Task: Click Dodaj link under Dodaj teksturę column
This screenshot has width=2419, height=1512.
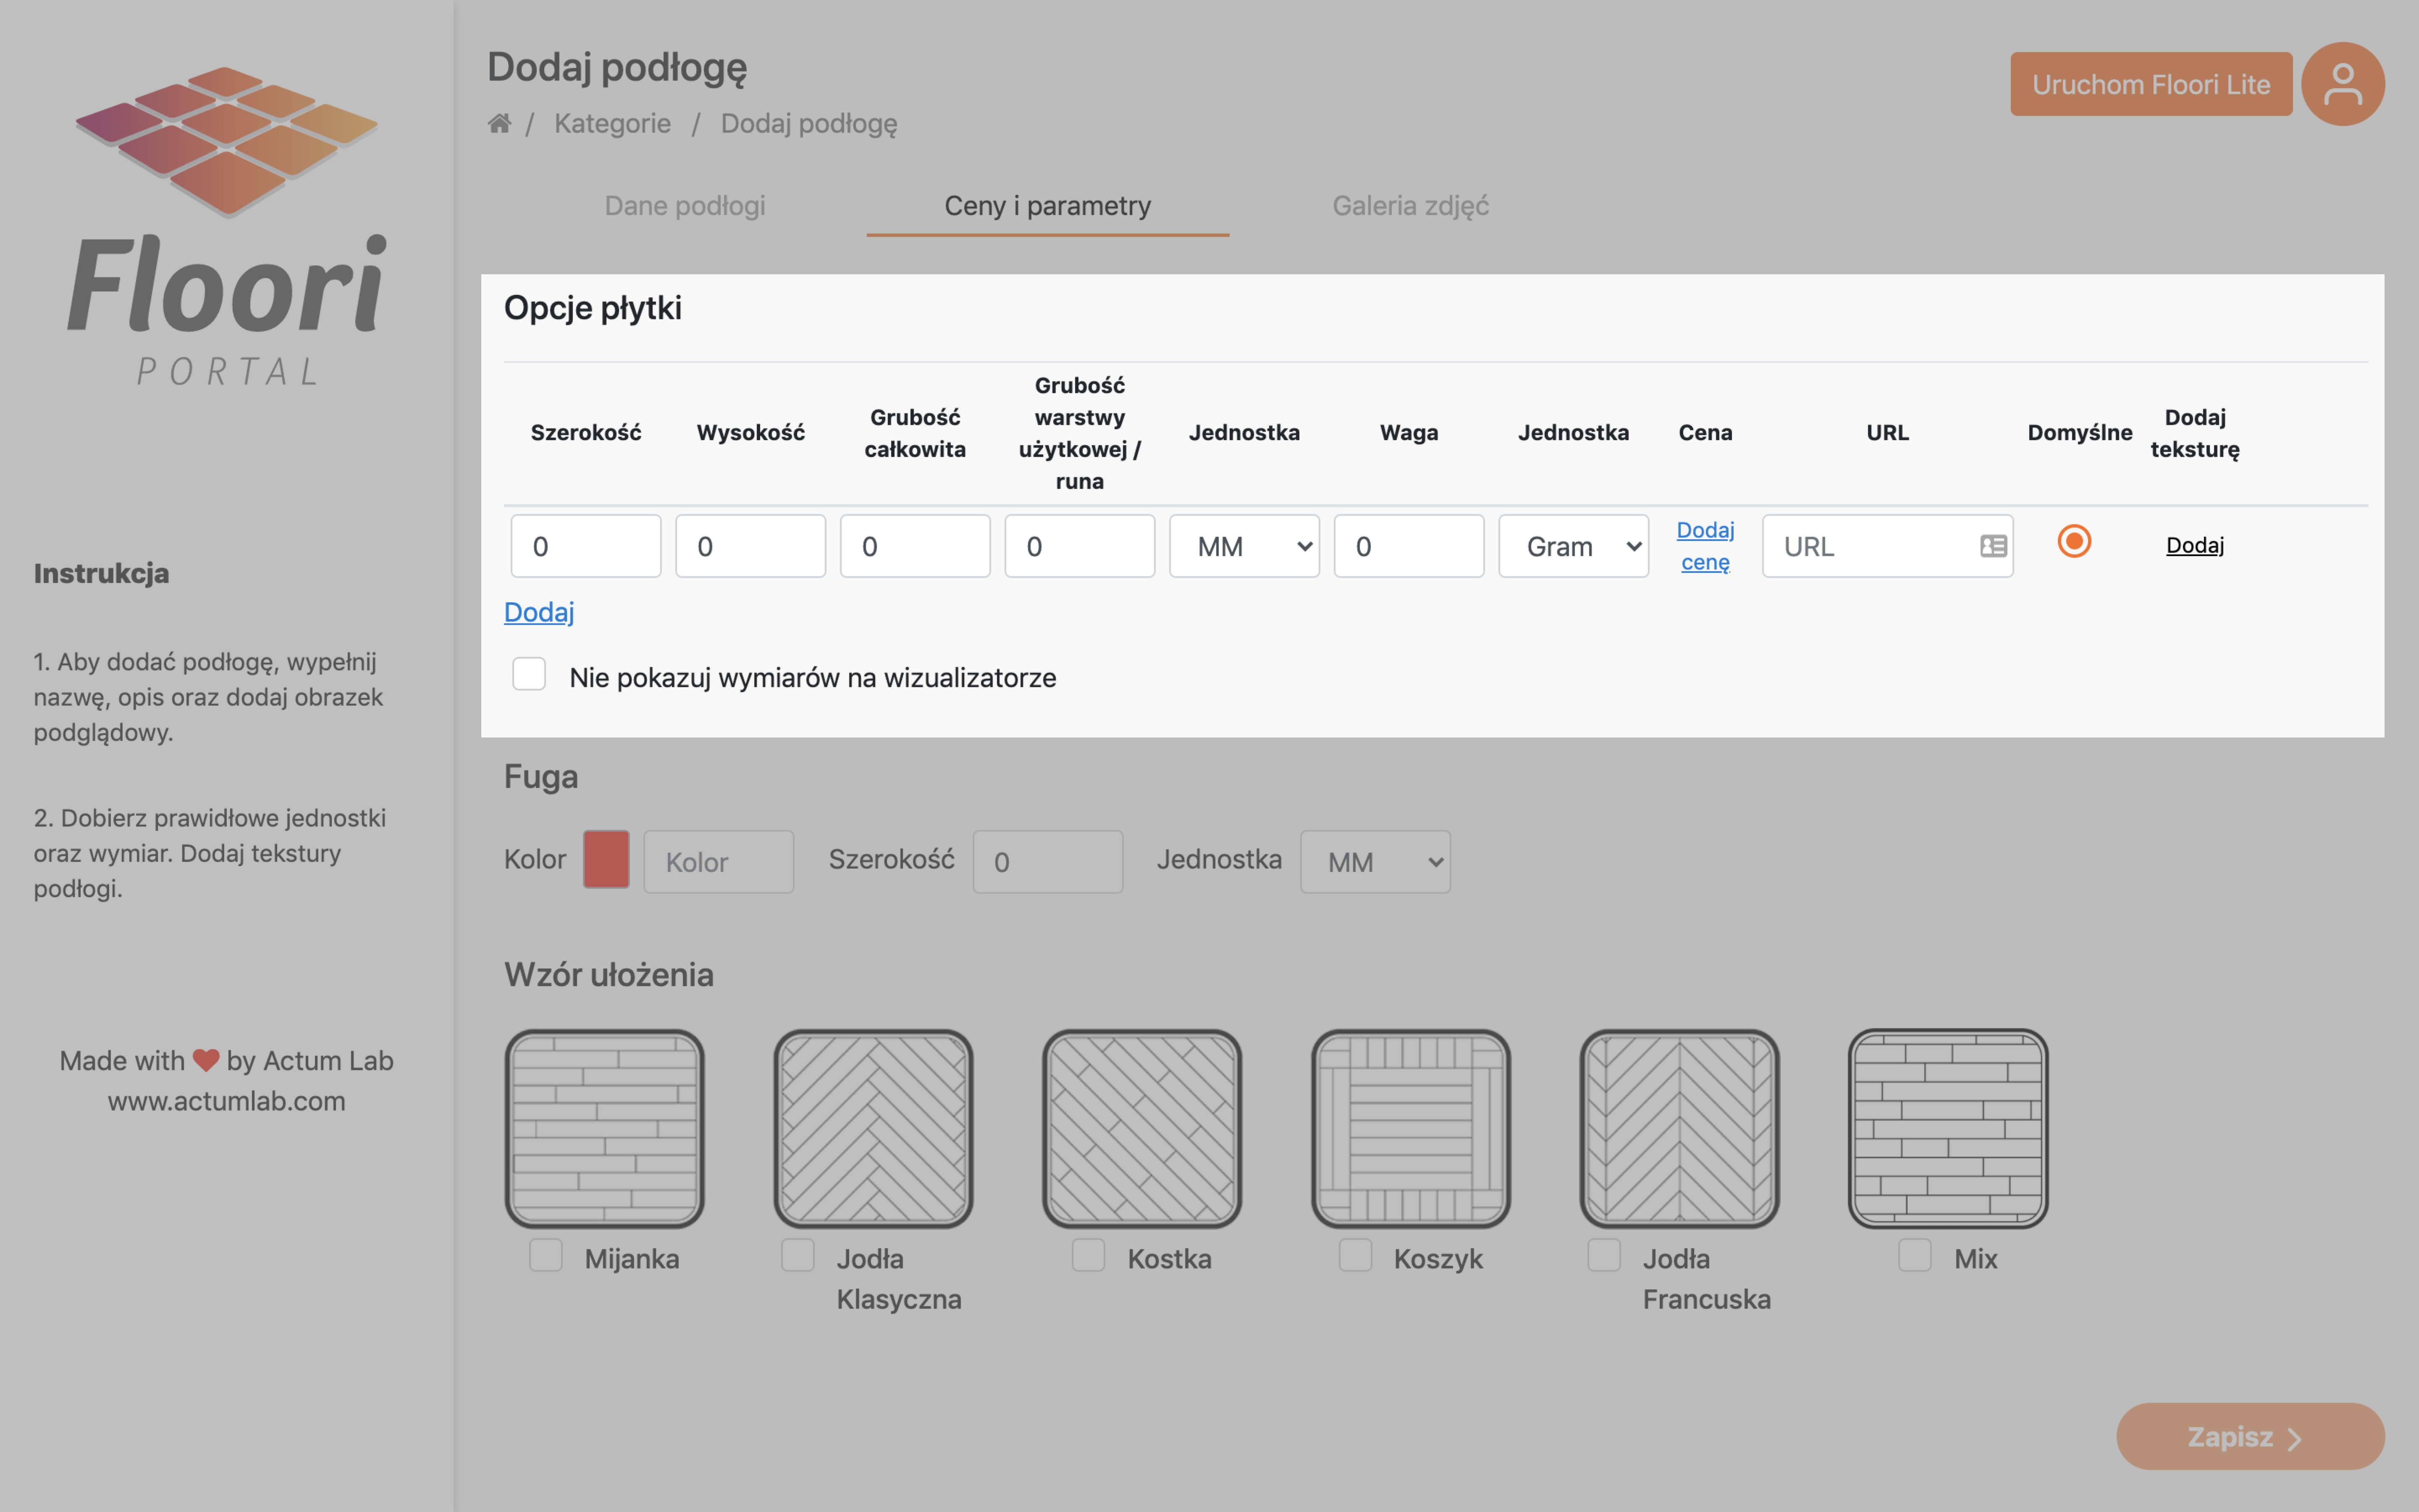Action: point(2195,545)
